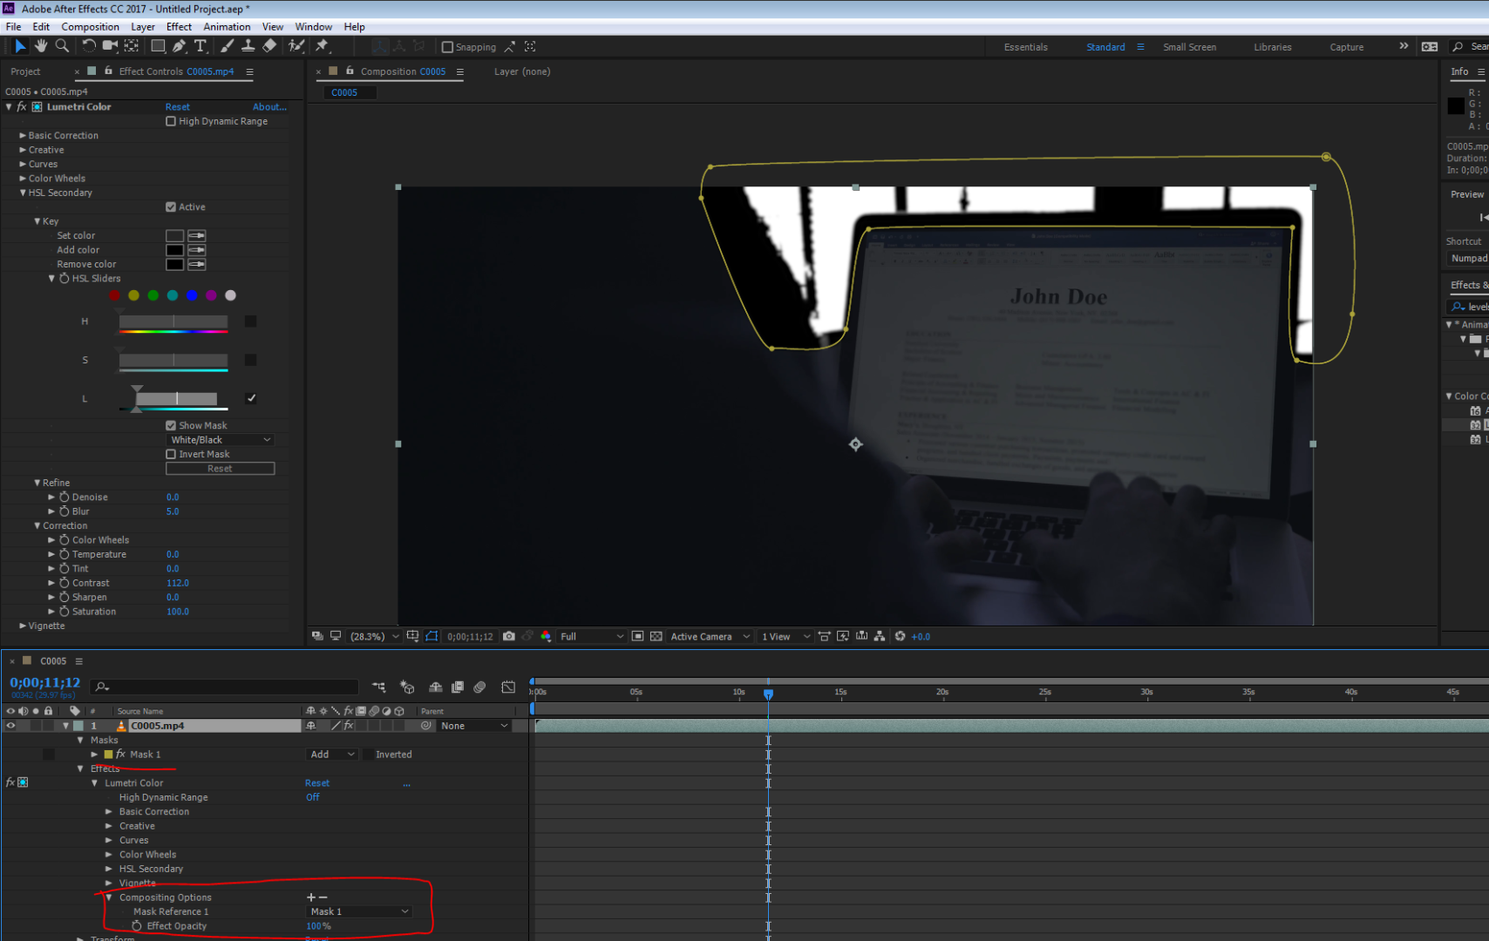Toggle the Mask 1 Inverted checkbox
Image resolution: width=1489 pixels, height=941 pixels.
pos(368,755)
